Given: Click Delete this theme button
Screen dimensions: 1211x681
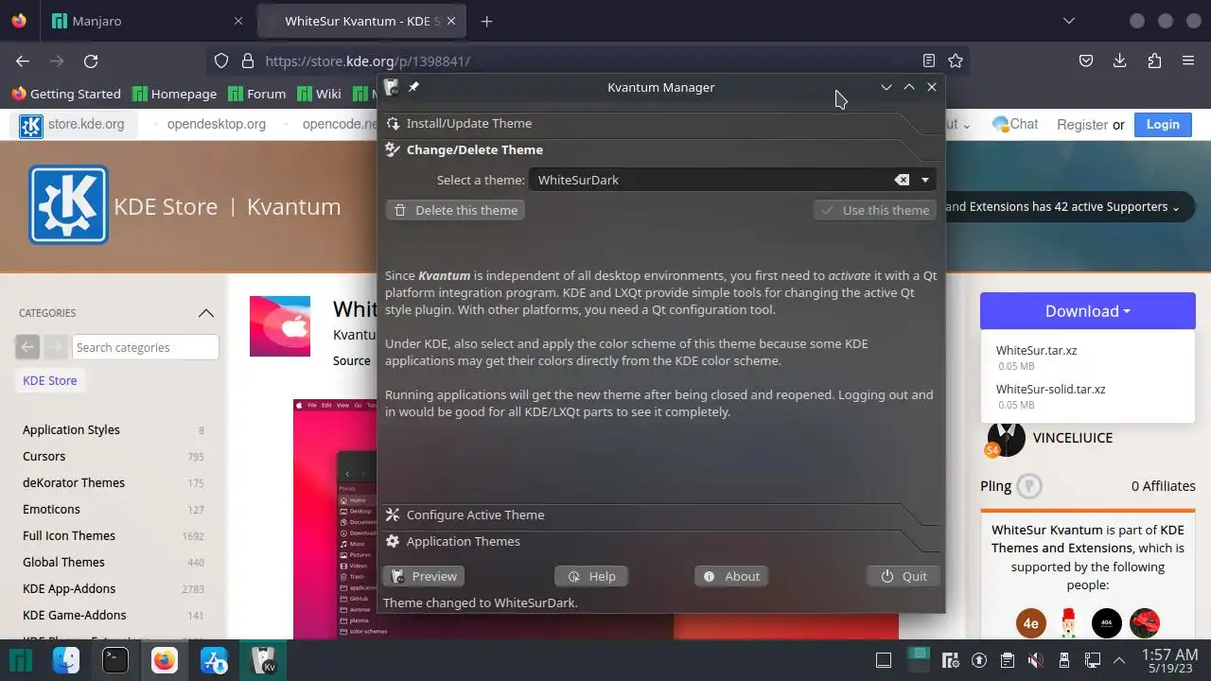Looking at the screenshot, I should [455, 210].
